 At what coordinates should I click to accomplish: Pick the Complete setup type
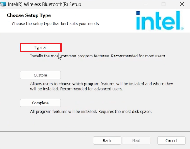coord(40,103)
